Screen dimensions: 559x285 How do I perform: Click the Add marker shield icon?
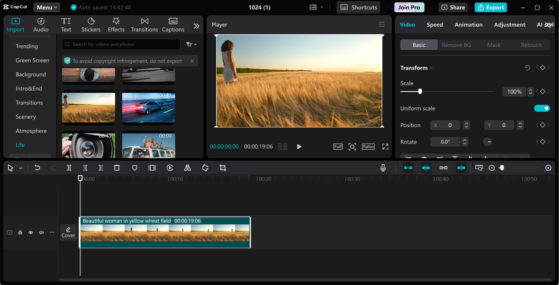click(135, 168)
